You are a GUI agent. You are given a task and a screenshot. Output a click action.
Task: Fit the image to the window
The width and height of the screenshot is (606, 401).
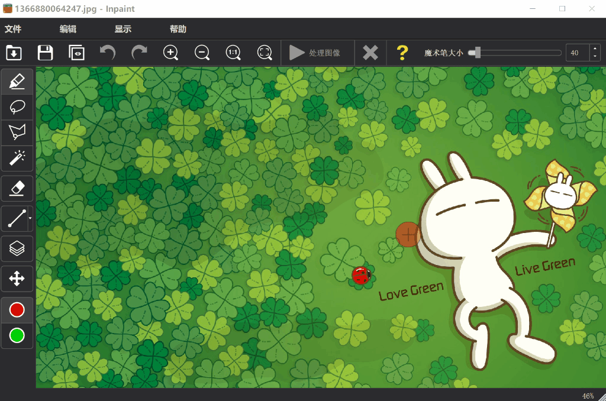pyautogui.click(x=265, y=53)
